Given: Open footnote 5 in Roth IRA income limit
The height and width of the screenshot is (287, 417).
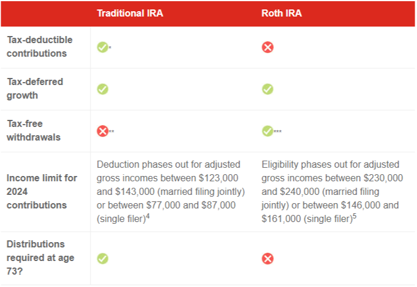Looking at the screenshot, I should [355, 216].
